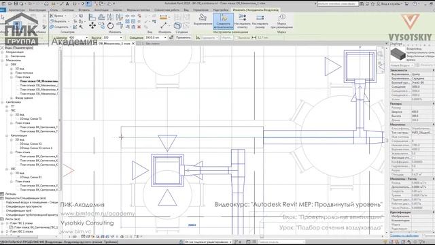Click the Тип системы value in Properties
Image resolution: width=435 pixels, height=245 pixels.
[x=422, y=133]
